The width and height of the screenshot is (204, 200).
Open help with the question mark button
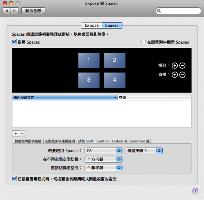pos(195,191)
